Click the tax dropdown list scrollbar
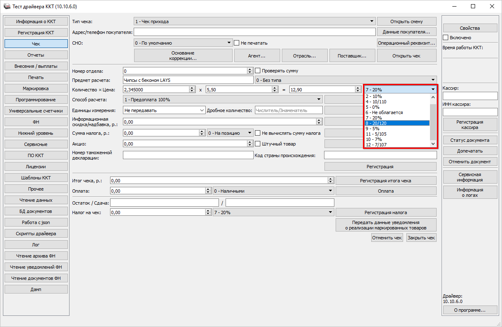This screenshot has height=327, width=502. (x=433, y=120)
